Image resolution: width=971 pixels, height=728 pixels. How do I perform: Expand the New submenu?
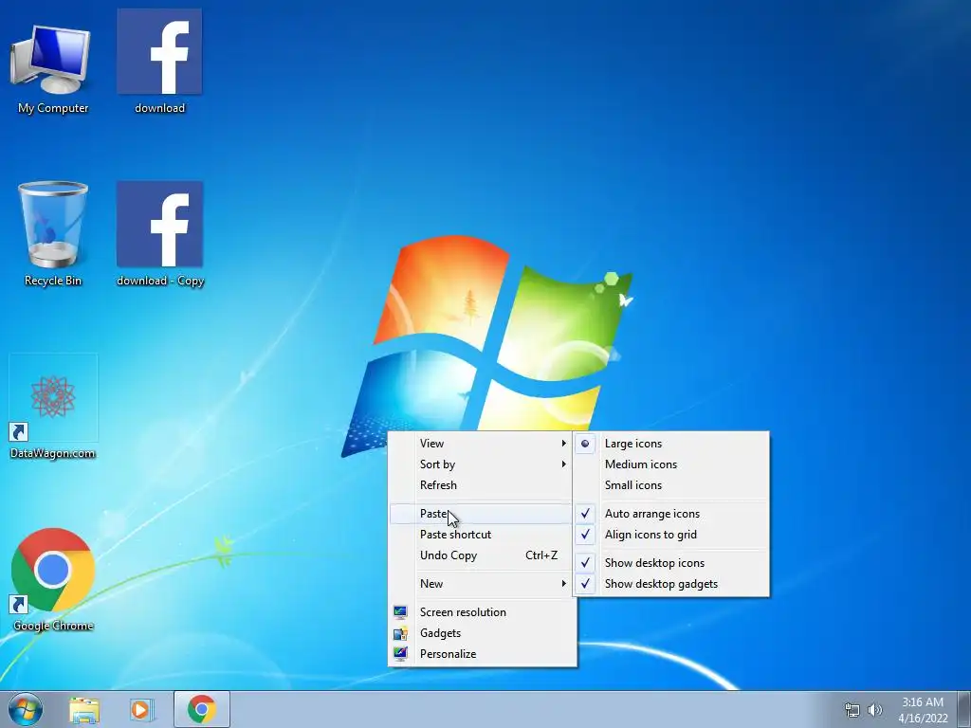tap(482, 584)
